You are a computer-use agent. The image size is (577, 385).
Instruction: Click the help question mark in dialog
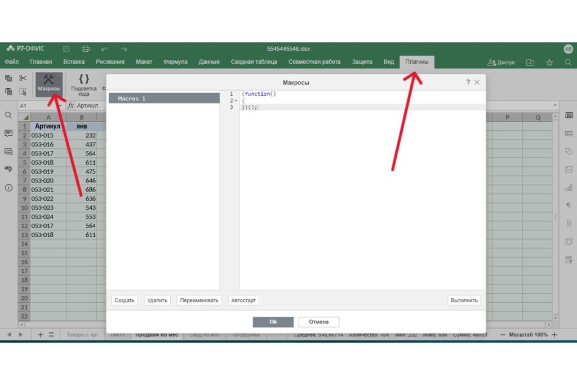[x=468, y=82]
